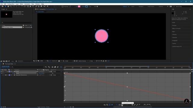The width and height of the screenshot is (193, 108).
Task: Click the timeline layer search field
Action: point(27,67)
